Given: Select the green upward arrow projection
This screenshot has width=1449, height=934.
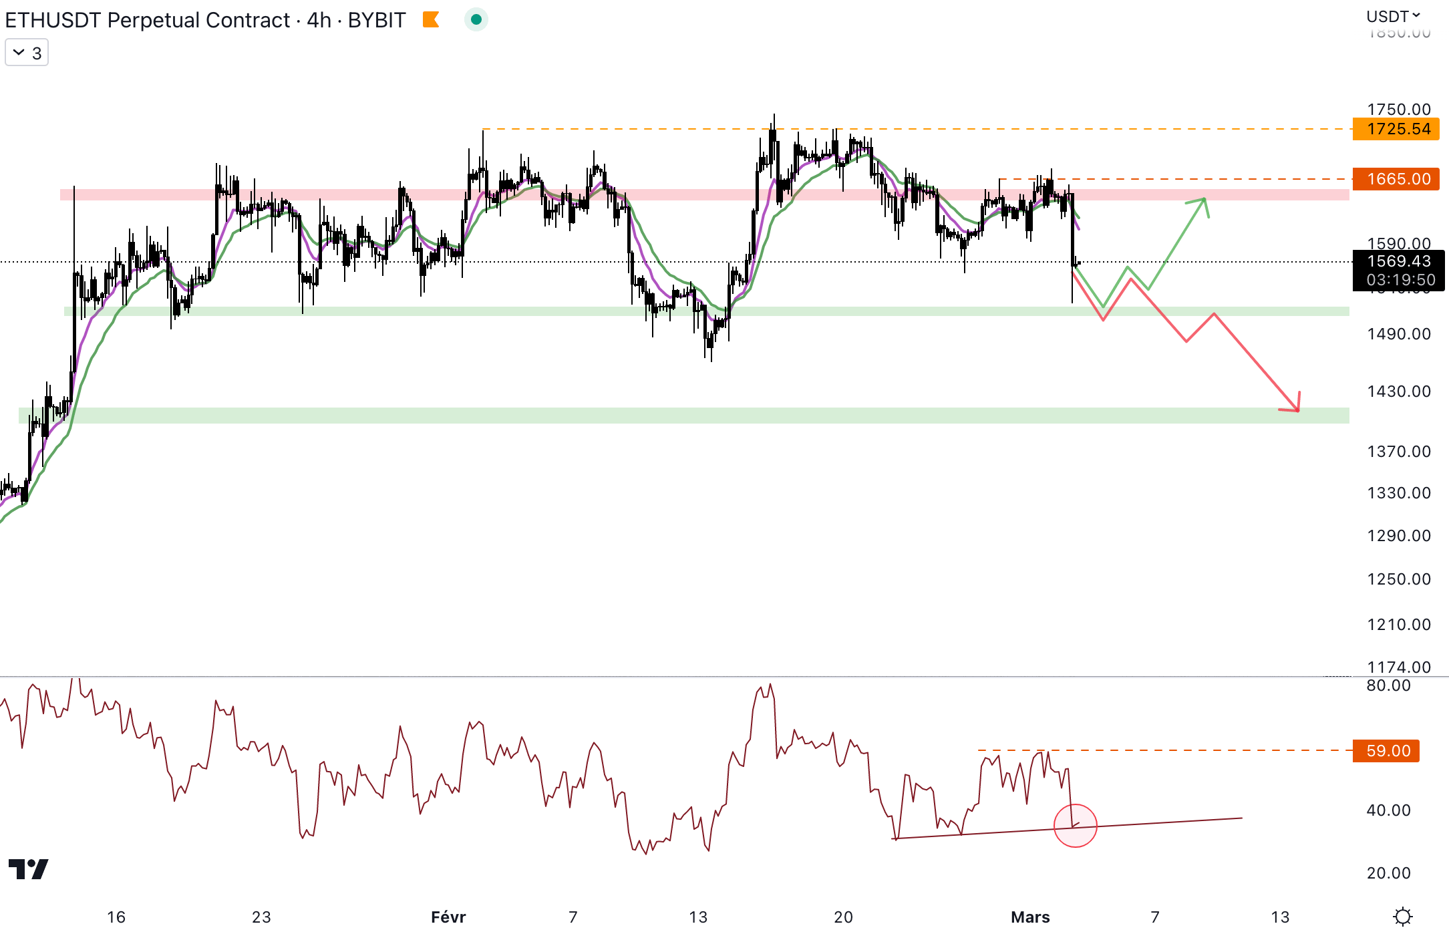Looking at the screenshot, I should pos(1177,244).
